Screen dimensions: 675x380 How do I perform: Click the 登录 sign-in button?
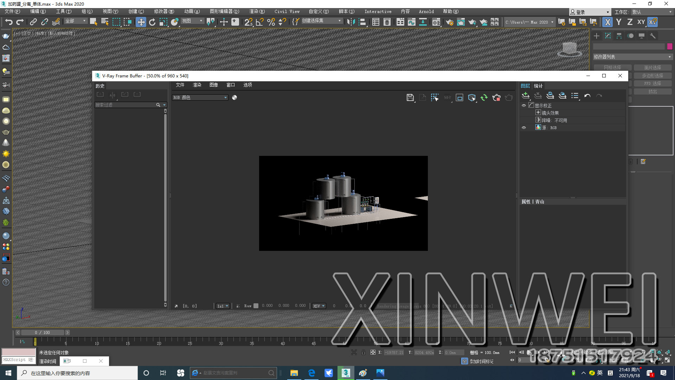(x=590, y=12)
